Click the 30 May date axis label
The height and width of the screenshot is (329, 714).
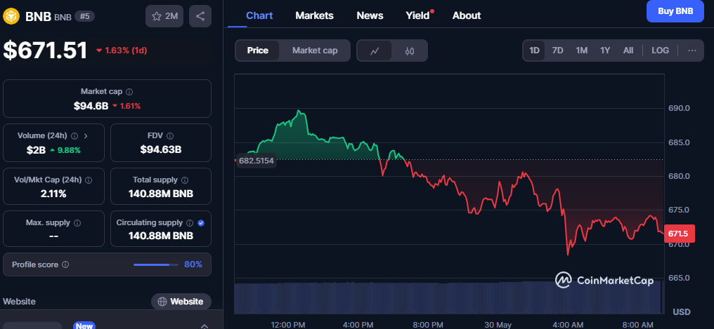(x=498, y=325)
